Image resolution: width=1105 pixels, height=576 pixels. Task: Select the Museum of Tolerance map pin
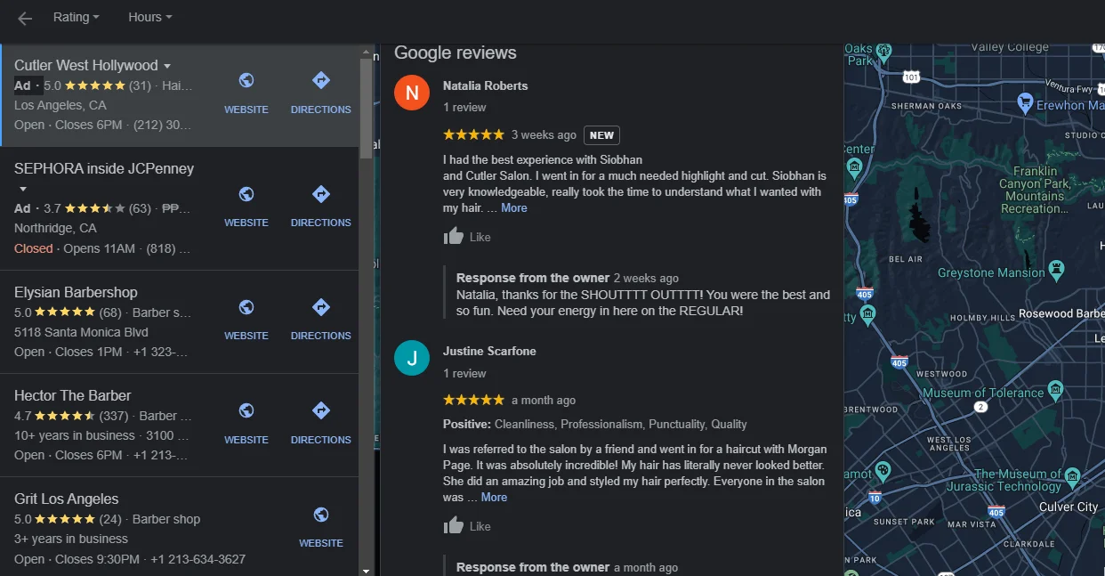(1055, 390)
